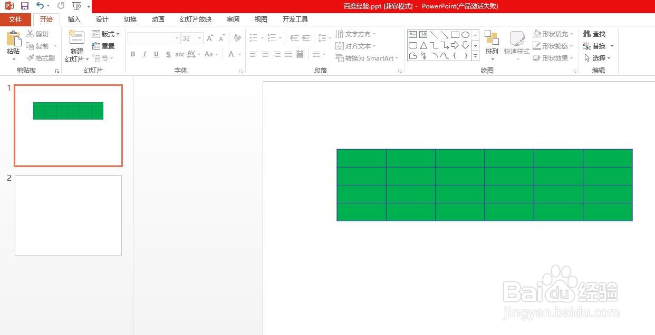Click the 格式刷 (Format Painter) button
Viewport: 655px width, 335px height.
tap(41, 58)
